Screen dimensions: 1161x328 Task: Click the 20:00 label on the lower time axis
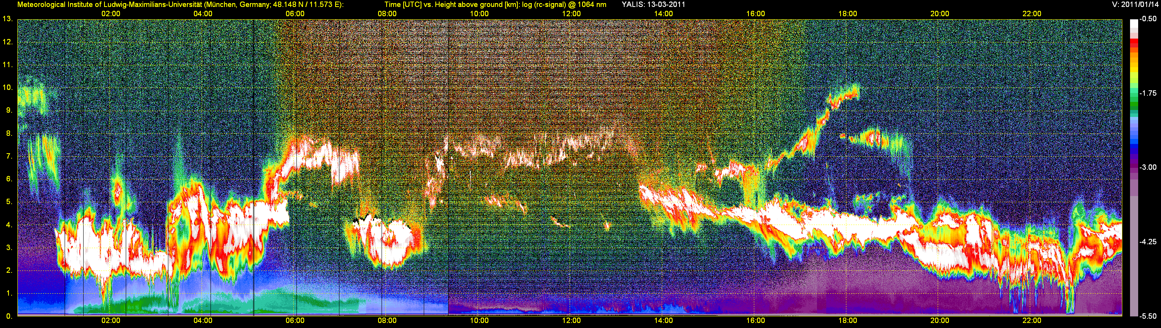click(x=940, y=320)
